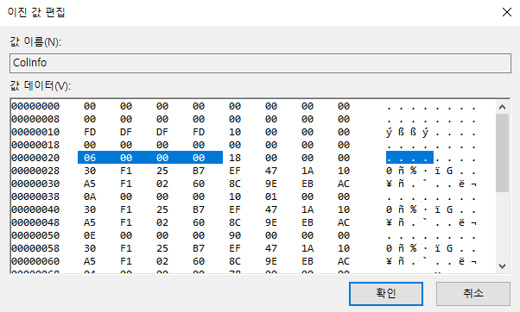Click byte 90 in row 00000050
520x312 pixels.
coord(235,235)
